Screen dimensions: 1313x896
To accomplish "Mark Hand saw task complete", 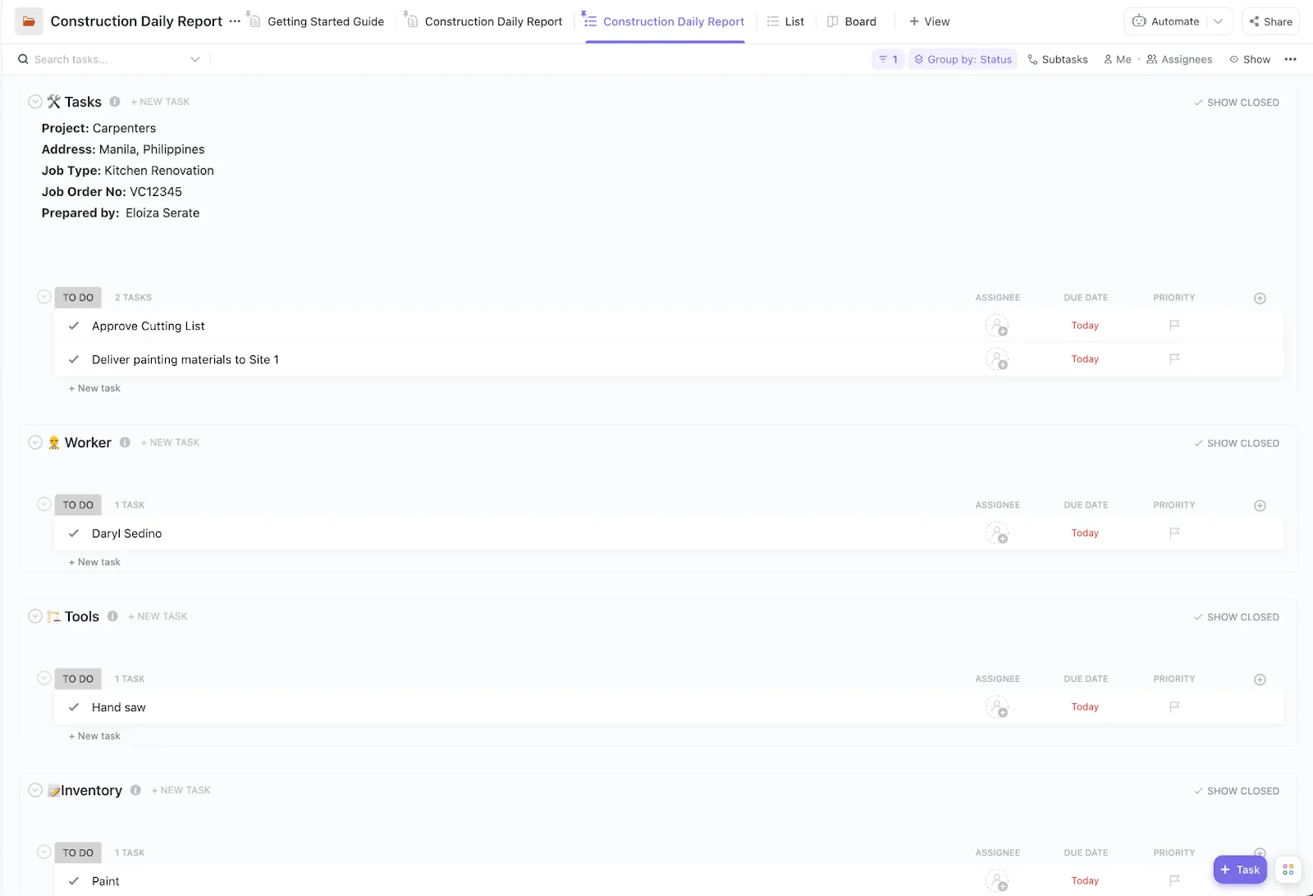I will pos(74,707).
